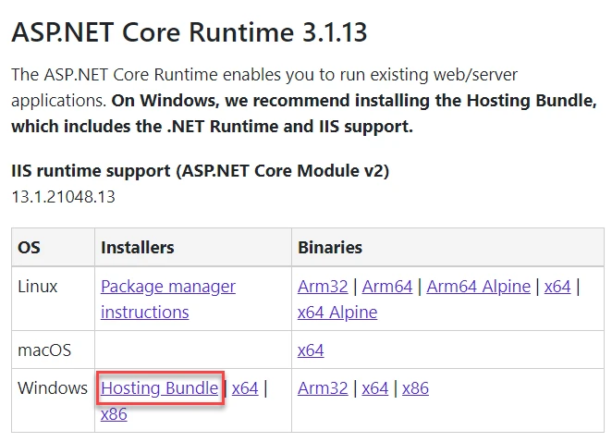Viewport: 612px width, 442px height.
Task: Open the Hosting Bundle installer link
Action: pyautogui.click(x=159, y=388)
